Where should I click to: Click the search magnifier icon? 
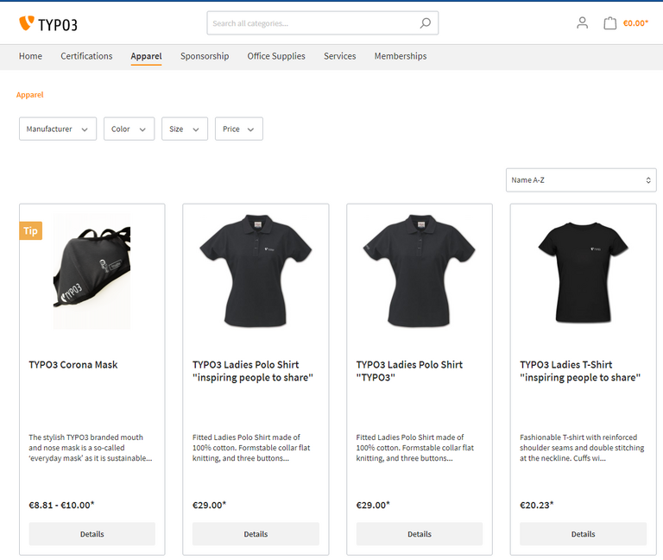pyautogui.click(x=425, y=23)
